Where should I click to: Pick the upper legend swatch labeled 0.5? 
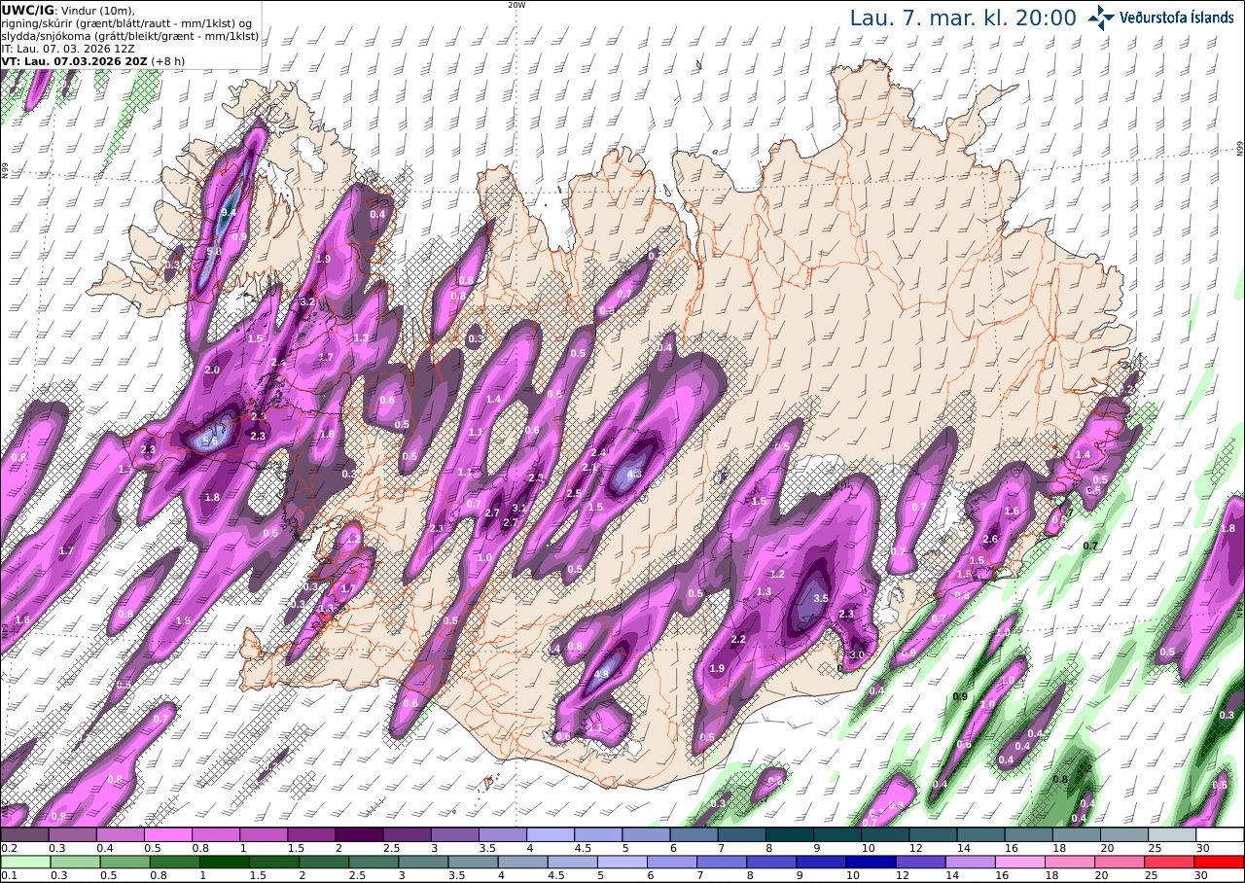(168, 834)
